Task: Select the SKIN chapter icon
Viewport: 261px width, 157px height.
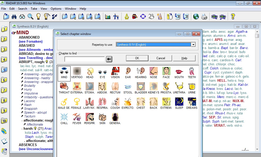Action: pyautogui.click(x=102, y=119)
